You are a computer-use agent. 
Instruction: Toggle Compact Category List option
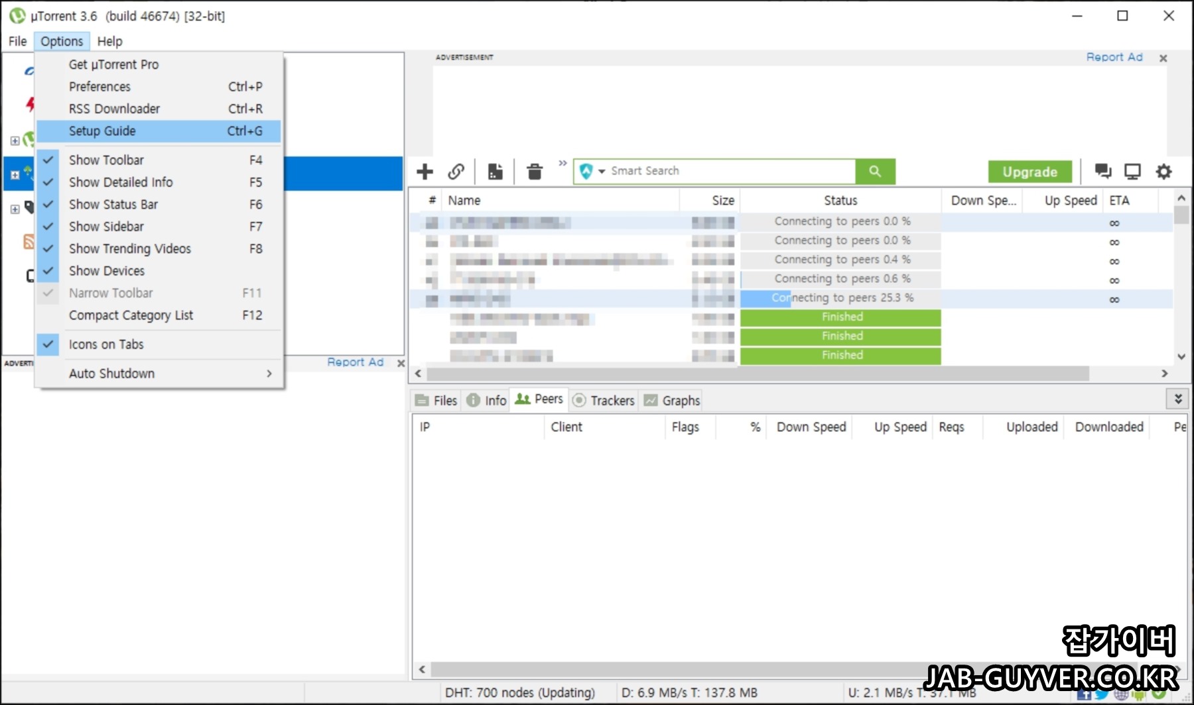coord(159,315)
